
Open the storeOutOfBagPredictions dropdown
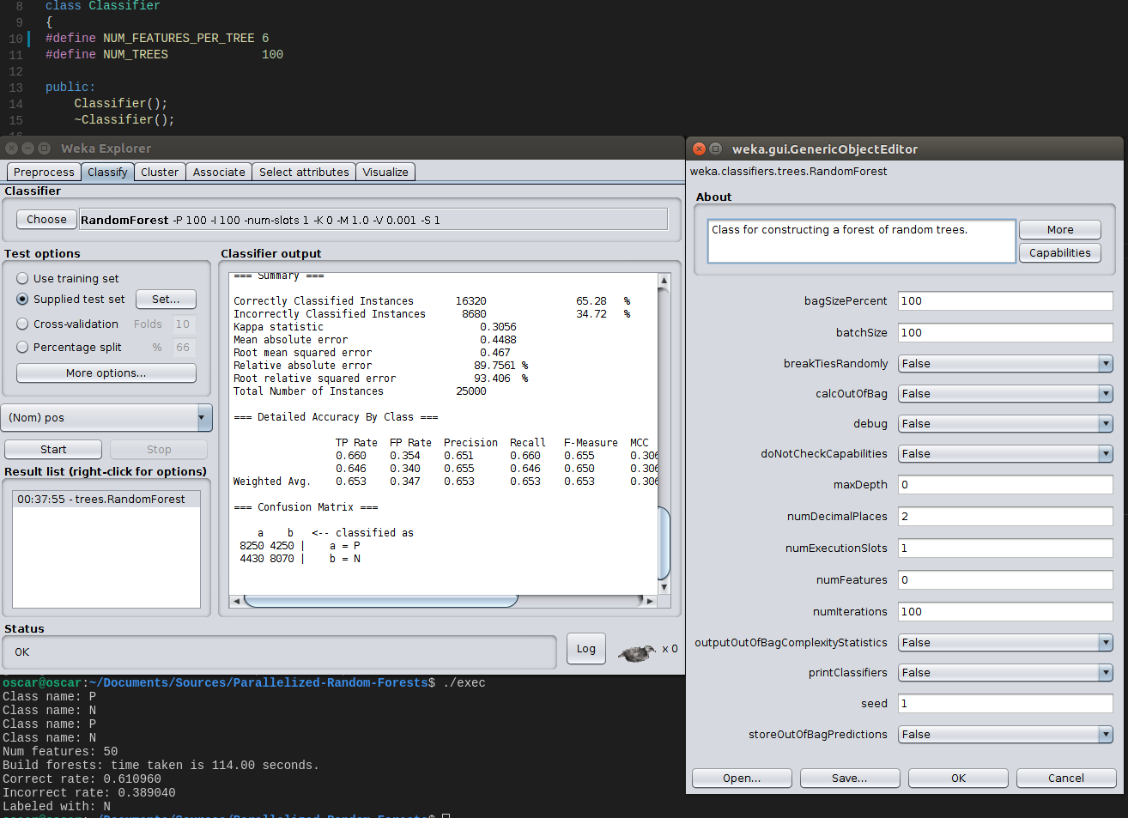click(1005, 734)
